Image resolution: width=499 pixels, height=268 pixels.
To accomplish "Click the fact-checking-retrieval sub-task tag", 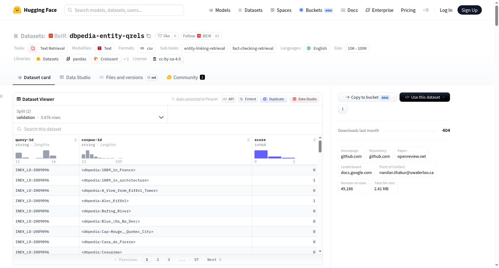I will [x=253, y=48].
